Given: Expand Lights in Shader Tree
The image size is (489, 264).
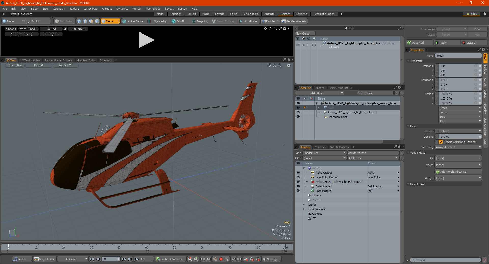Looking at the screenshot, I should click(x=304, y=205).
